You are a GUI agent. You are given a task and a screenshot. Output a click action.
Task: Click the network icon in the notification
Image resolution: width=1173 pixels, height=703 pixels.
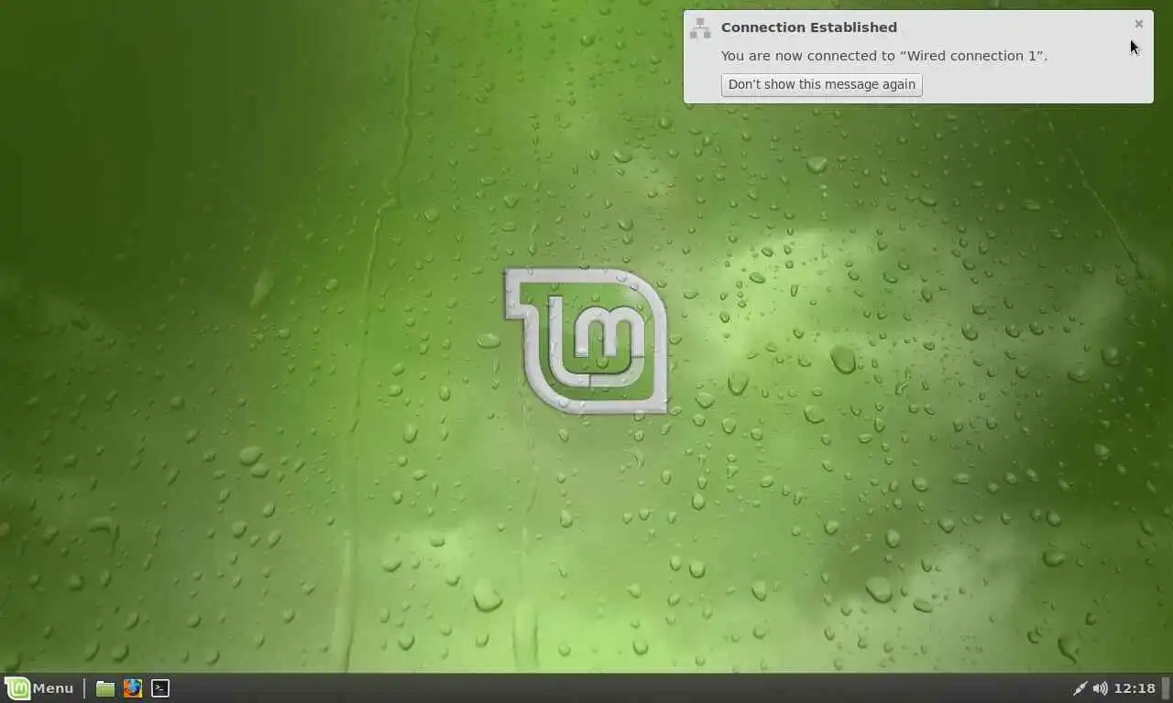click(x=700, y=28)
